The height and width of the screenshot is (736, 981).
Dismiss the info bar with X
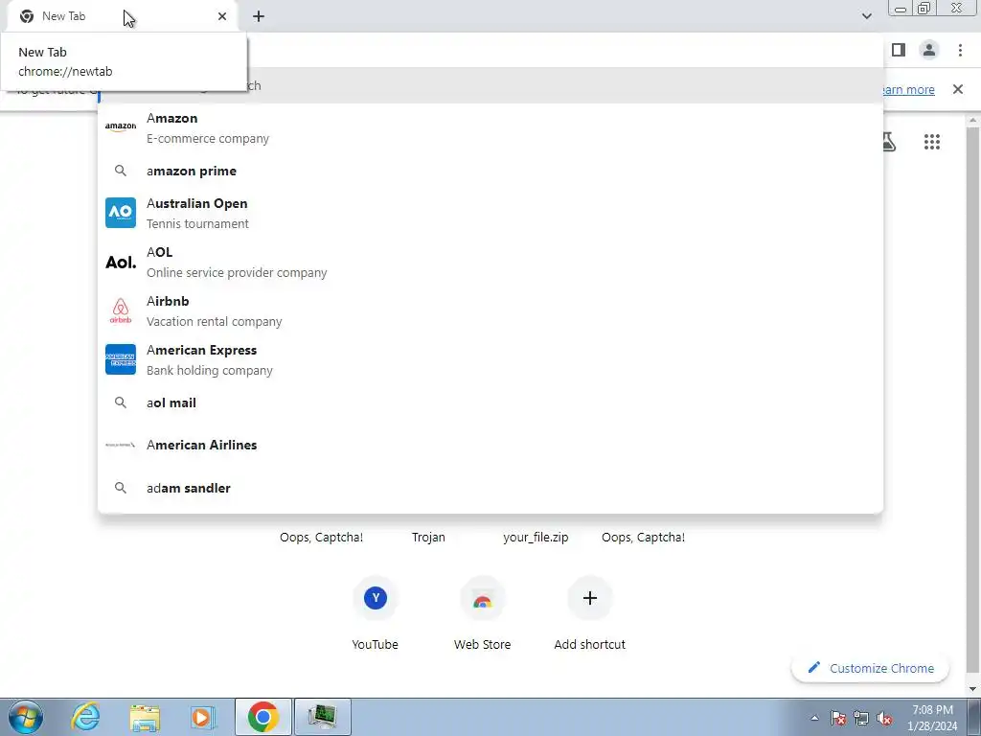tap(958, 89)
